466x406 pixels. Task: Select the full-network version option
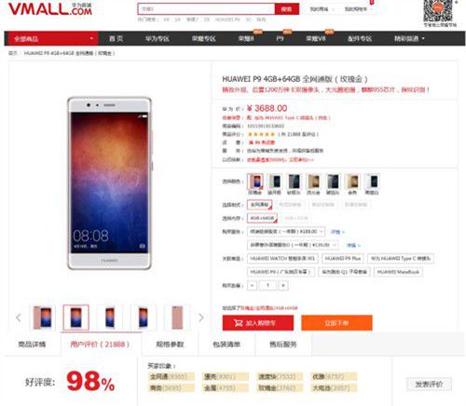(x=259, y=205)
